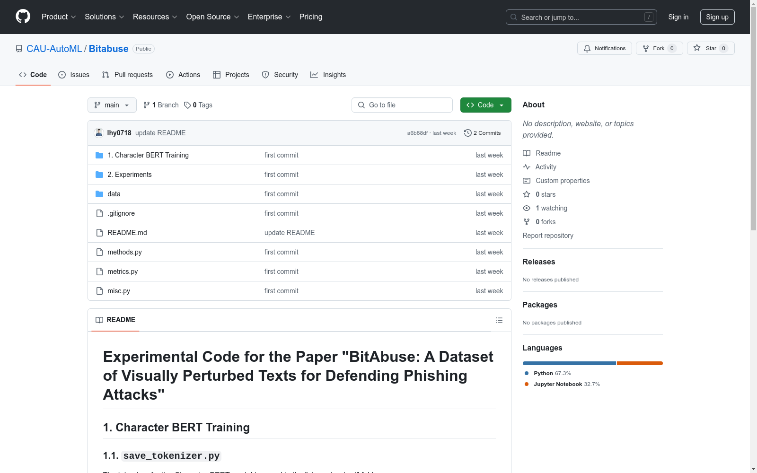Fork the repository

coord(659,48)
